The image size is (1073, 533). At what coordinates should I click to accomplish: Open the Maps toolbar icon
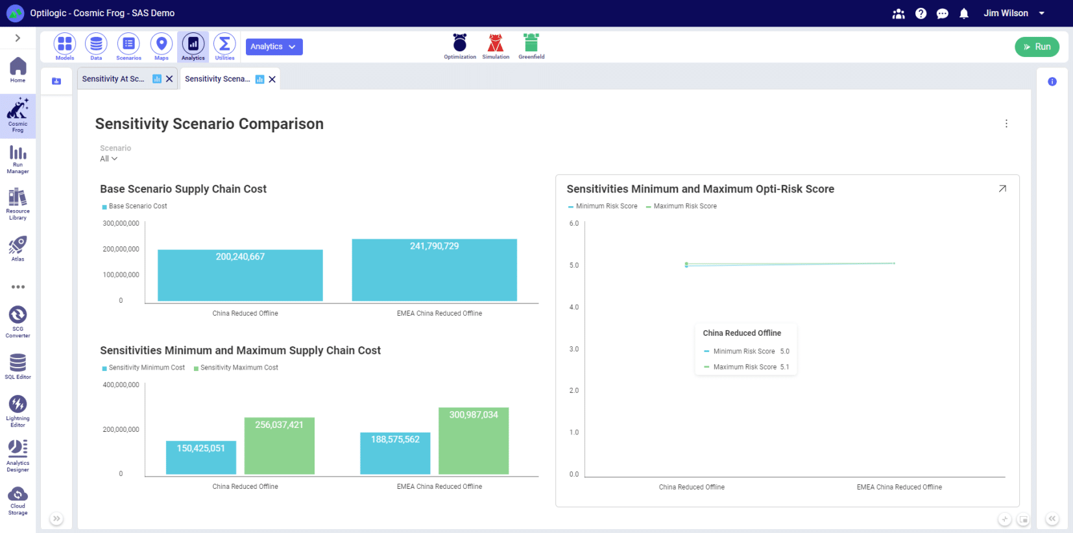click(162, 46)
